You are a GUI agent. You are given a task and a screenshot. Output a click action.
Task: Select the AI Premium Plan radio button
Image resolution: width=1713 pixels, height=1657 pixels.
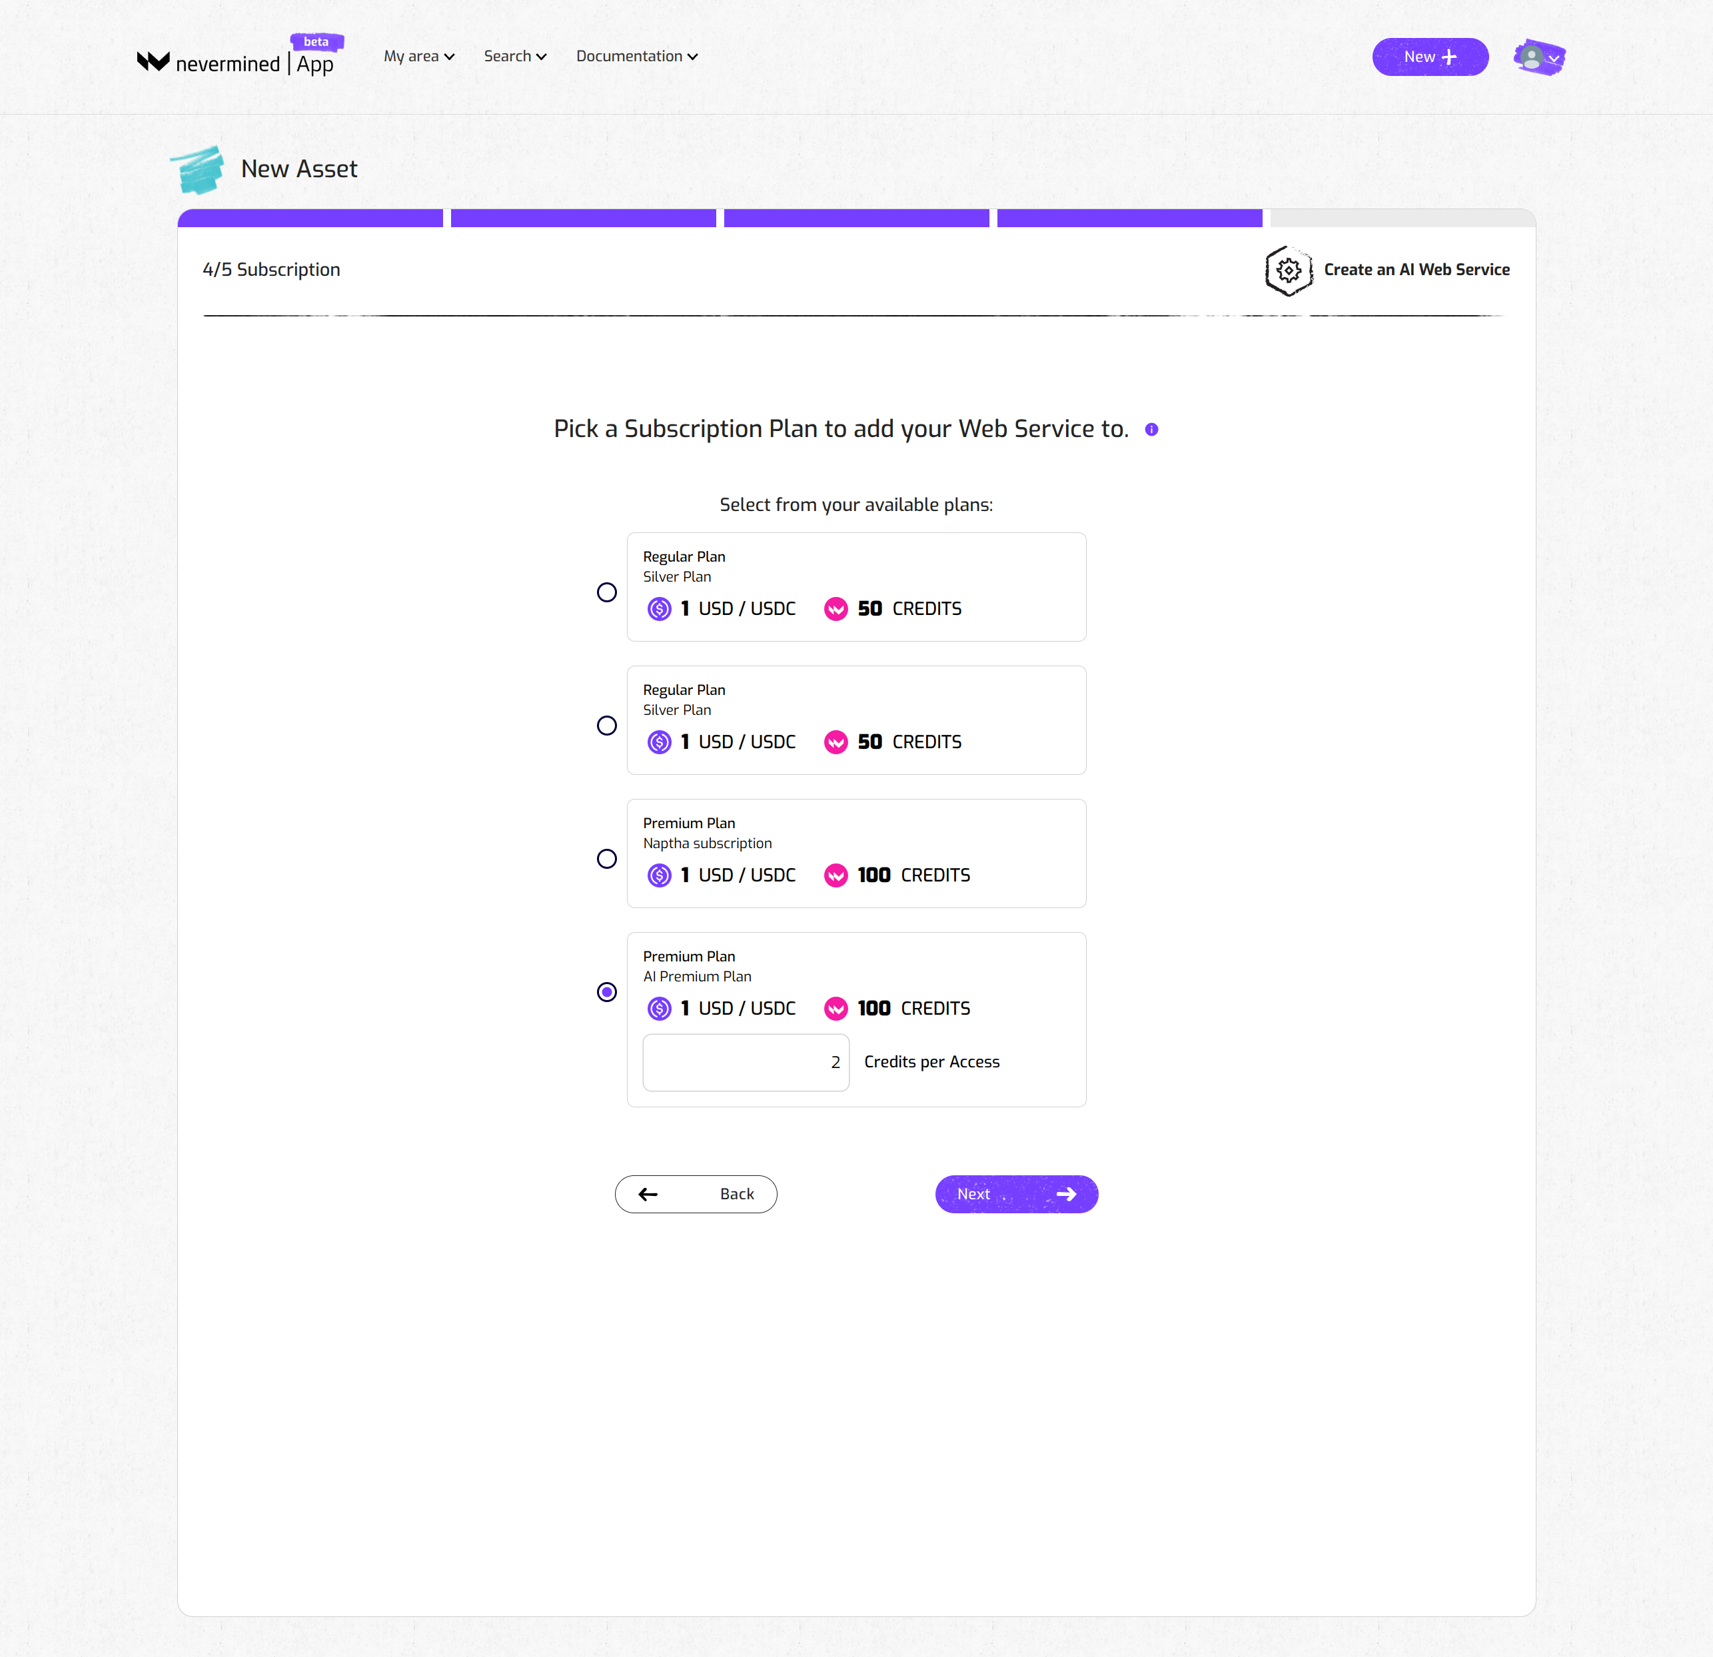tap(606, 992)
